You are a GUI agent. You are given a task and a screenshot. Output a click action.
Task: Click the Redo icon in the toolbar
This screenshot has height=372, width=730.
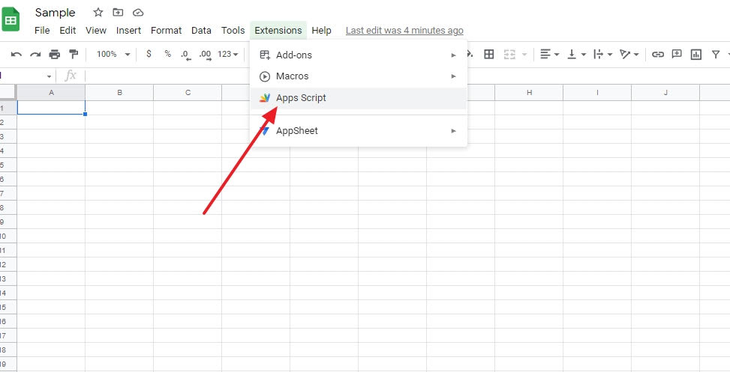35,54
